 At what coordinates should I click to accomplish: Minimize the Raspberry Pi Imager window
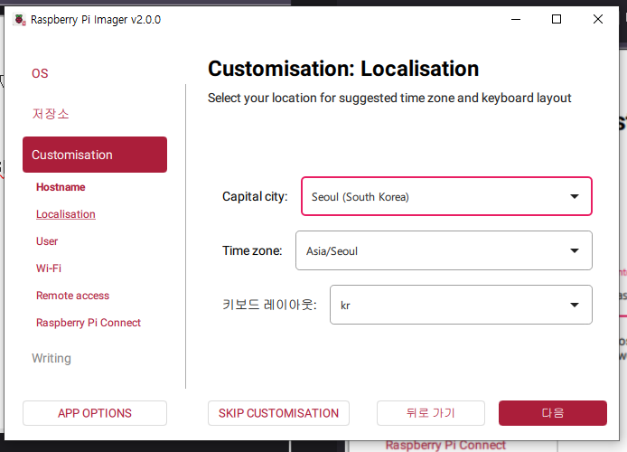pos(516,19)
